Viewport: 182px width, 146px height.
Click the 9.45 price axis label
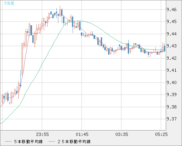tap(172, 21)
